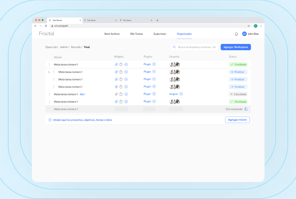
Task: Click the url.com/path address bar
Action: [150, 26]
